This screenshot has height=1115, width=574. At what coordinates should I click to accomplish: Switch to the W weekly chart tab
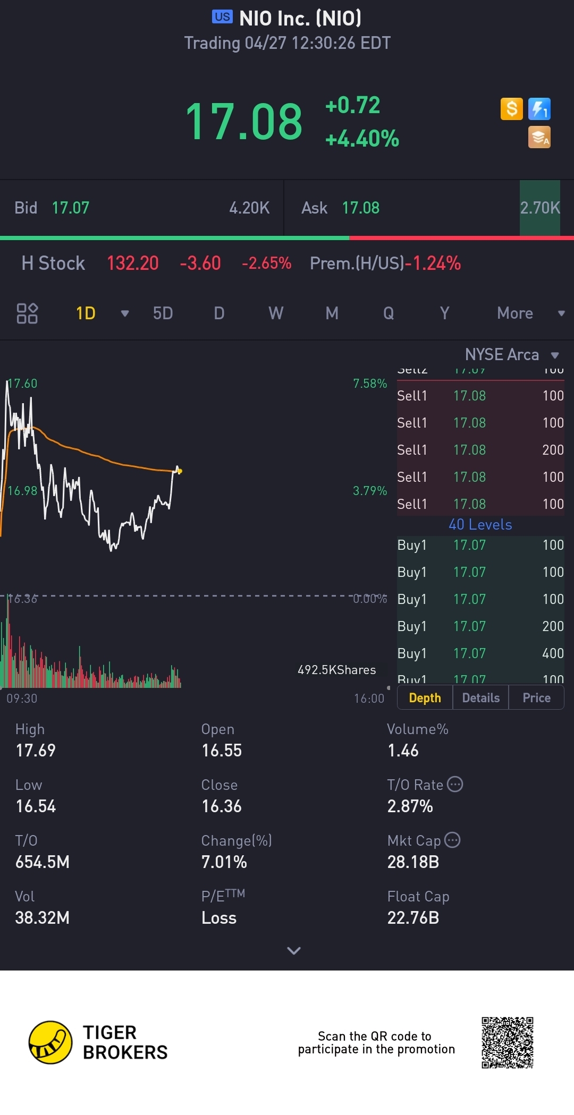[276, 313]
